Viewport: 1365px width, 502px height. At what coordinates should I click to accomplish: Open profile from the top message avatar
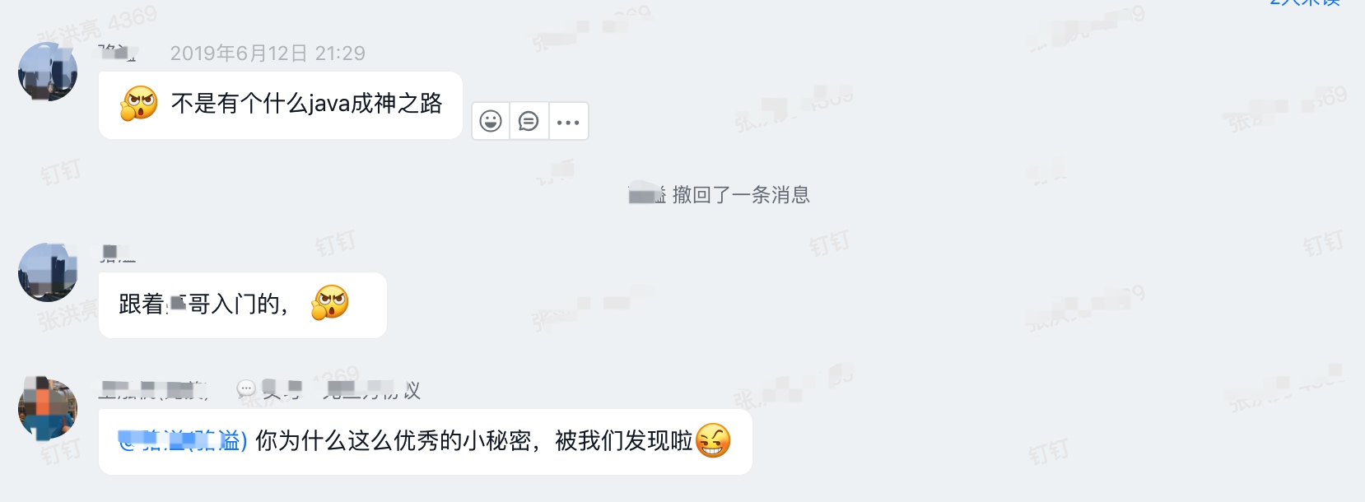pyautogui.click(x=48, y=72)
